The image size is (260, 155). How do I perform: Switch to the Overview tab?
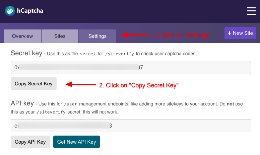(x=22, y=36)
